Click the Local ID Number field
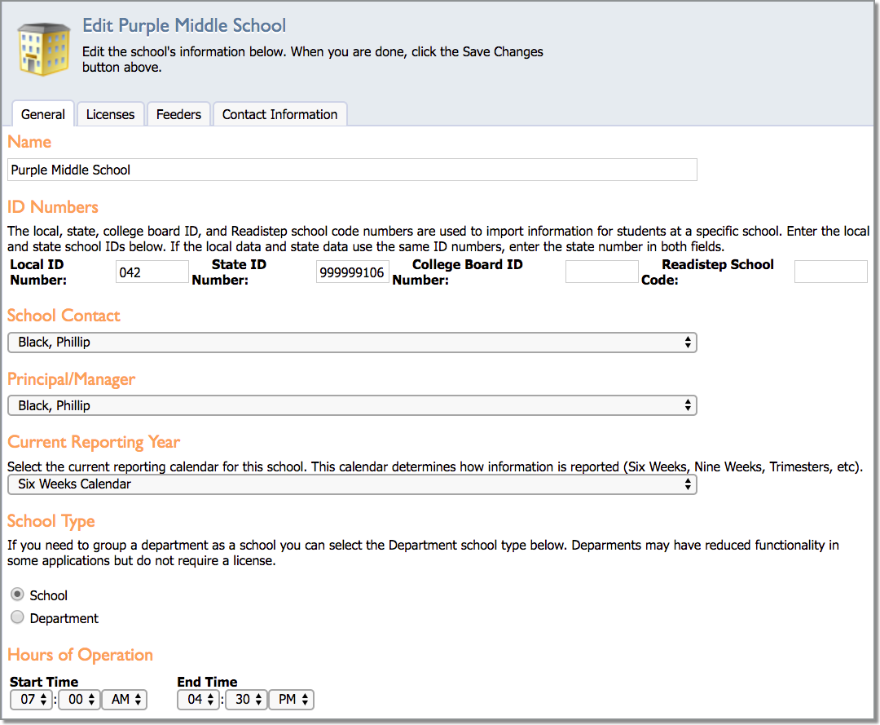Viewport: 880px width, 725px height. 152,272
